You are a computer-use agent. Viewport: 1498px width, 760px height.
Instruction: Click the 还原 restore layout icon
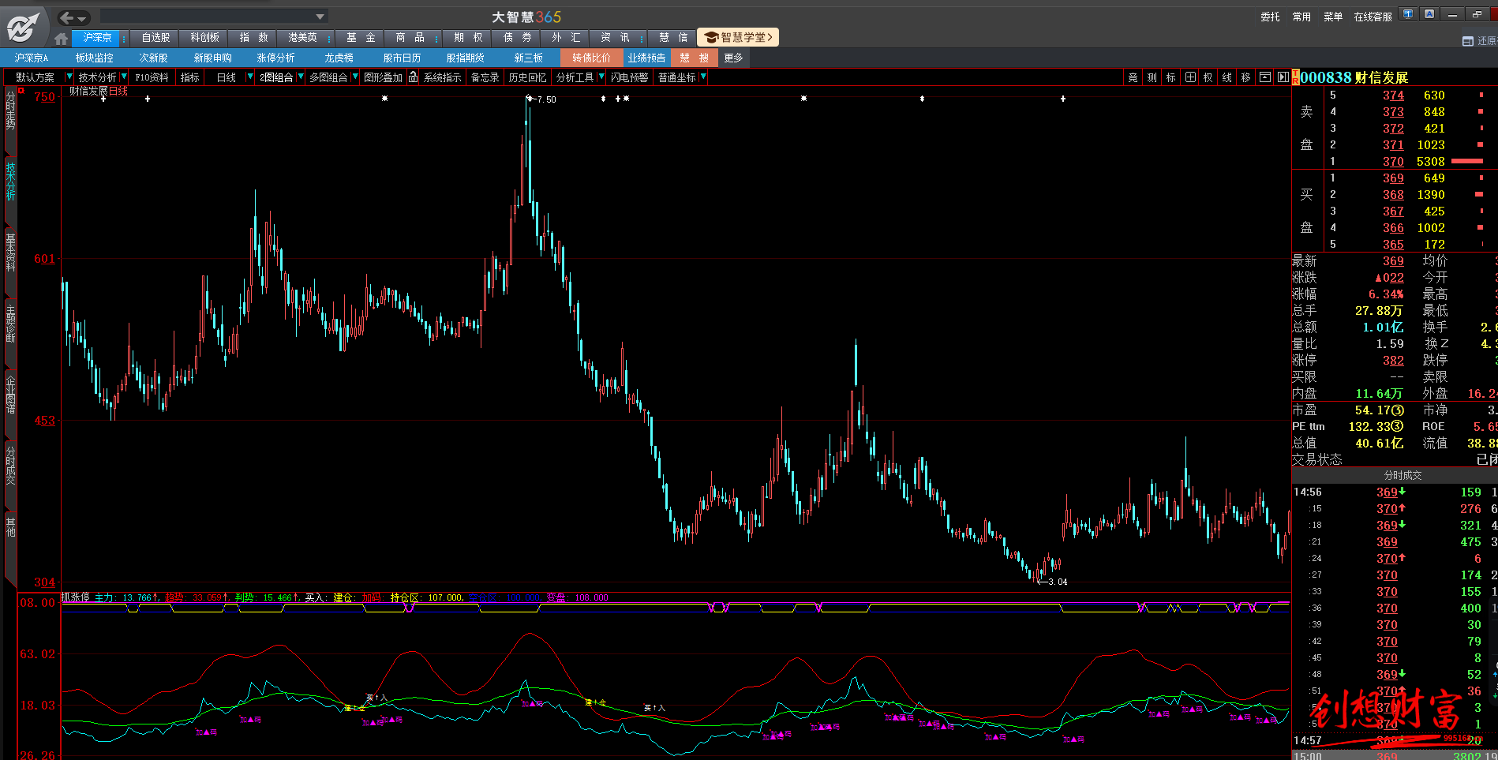pyautogui.click(x=1468, y=41)
